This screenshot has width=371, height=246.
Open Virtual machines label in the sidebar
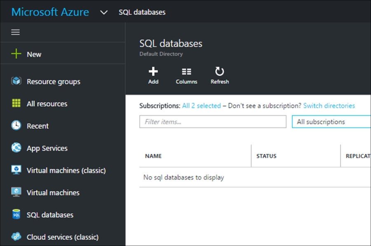click(x=53, y=193)
